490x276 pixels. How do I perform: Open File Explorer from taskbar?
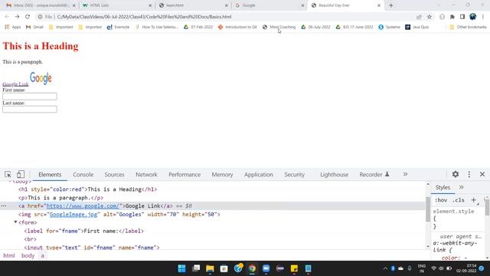210,268
